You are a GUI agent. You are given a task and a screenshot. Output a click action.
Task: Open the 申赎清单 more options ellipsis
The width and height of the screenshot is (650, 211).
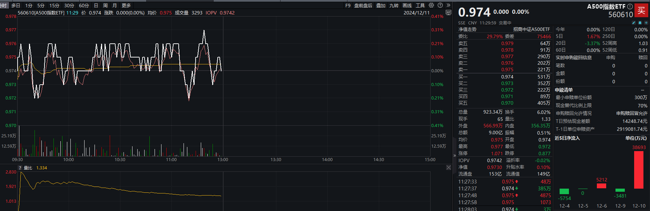click(x=642, y=90)
